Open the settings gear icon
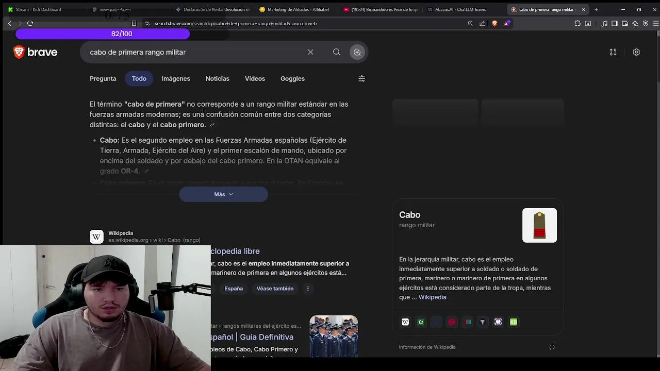The width and height of the screenshot is (660, 371). (x=636, y=52)
